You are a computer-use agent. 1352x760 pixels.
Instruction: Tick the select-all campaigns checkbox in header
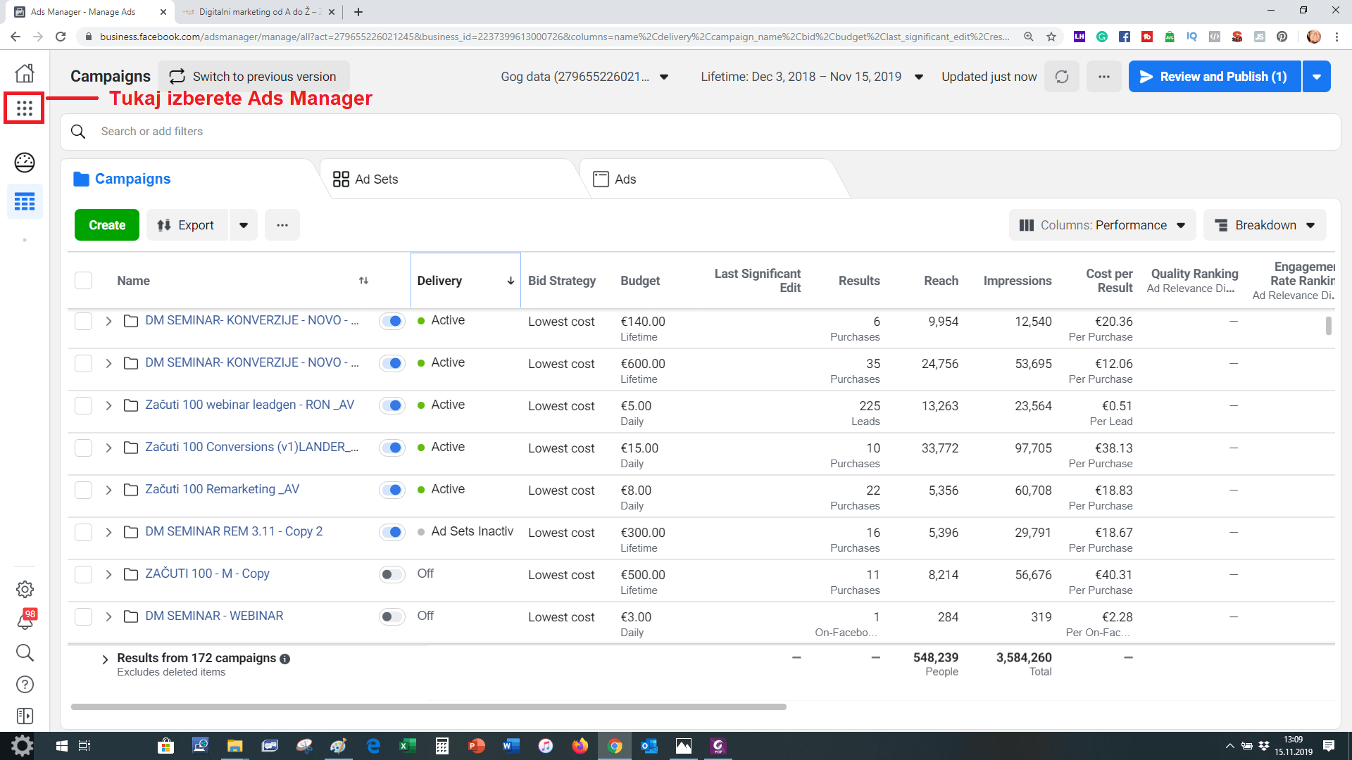point(83,280)
